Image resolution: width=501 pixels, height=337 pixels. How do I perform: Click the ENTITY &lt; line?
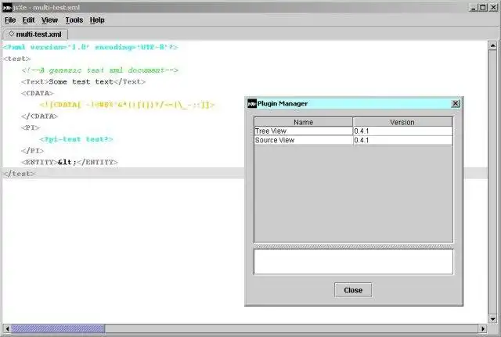[70, 162]
